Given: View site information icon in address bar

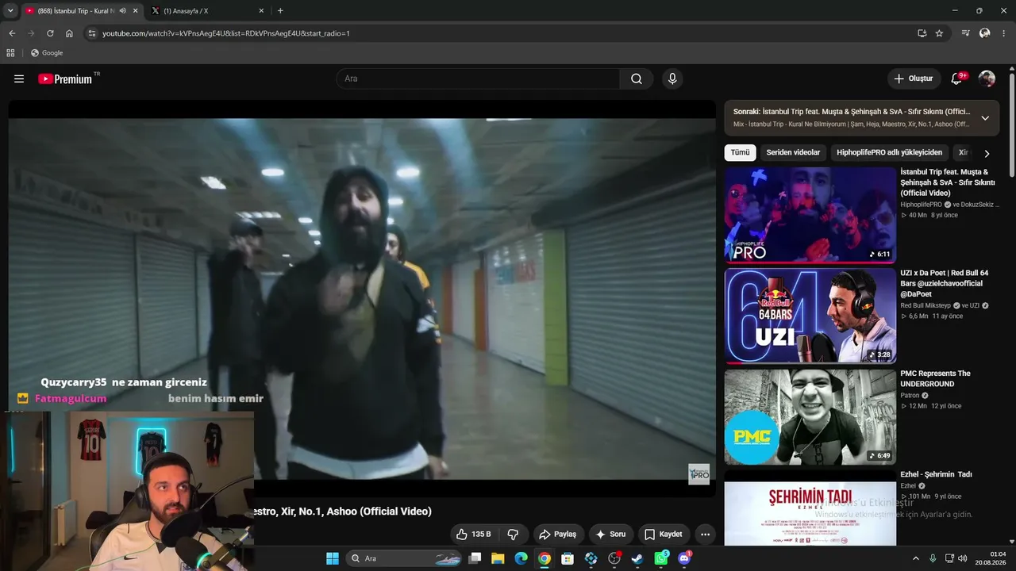Looking at the screenshot, I should [92, 33].
